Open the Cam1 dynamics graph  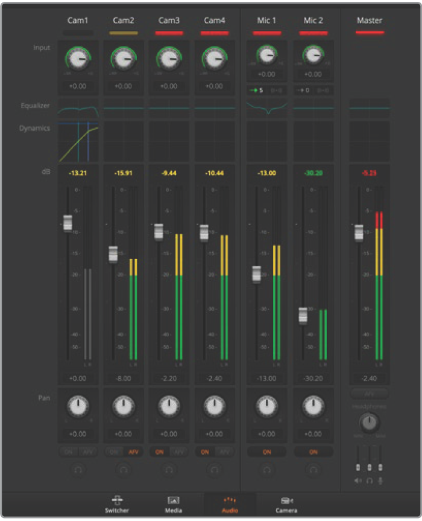[78, 141]
